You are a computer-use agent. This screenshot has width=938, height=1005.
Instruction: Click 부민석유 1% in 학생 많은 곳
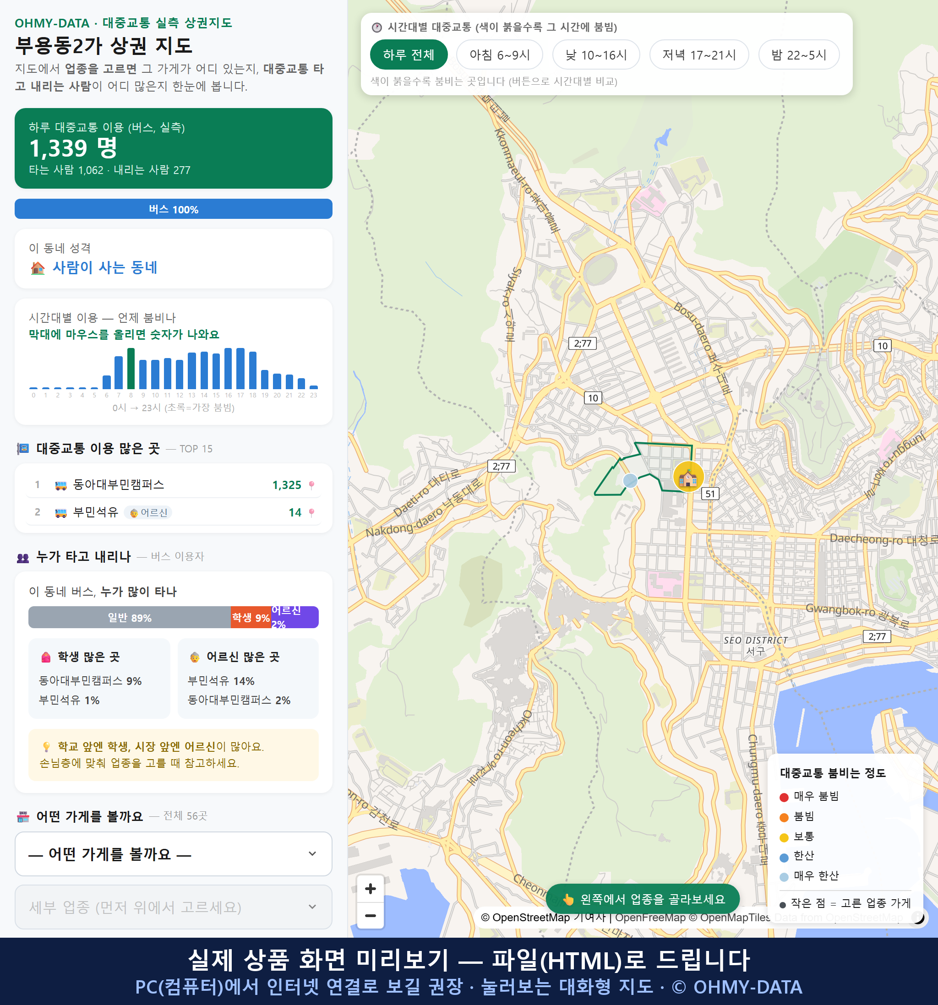[x=69, y=700]
